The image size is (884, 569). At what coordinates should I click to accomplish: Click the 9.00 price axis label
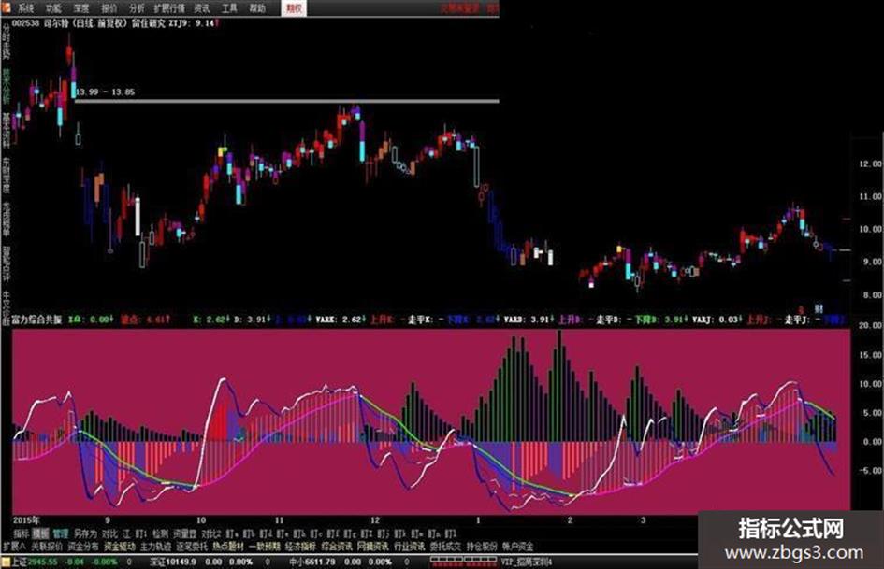[872, 262]
